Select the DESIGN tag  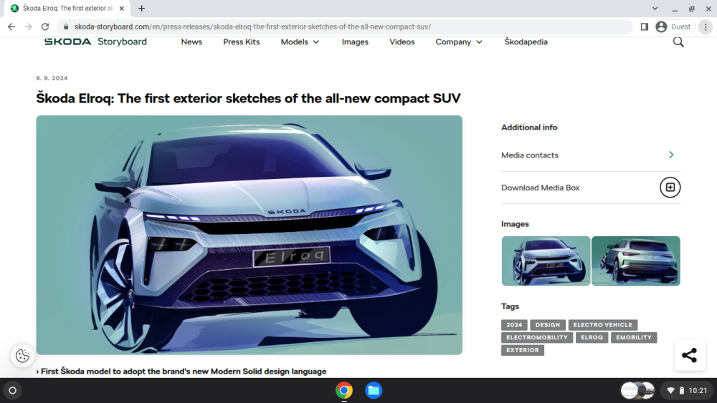(x=547, y=325)
